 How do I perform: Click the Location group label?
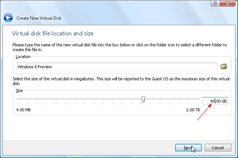[23, 57]
